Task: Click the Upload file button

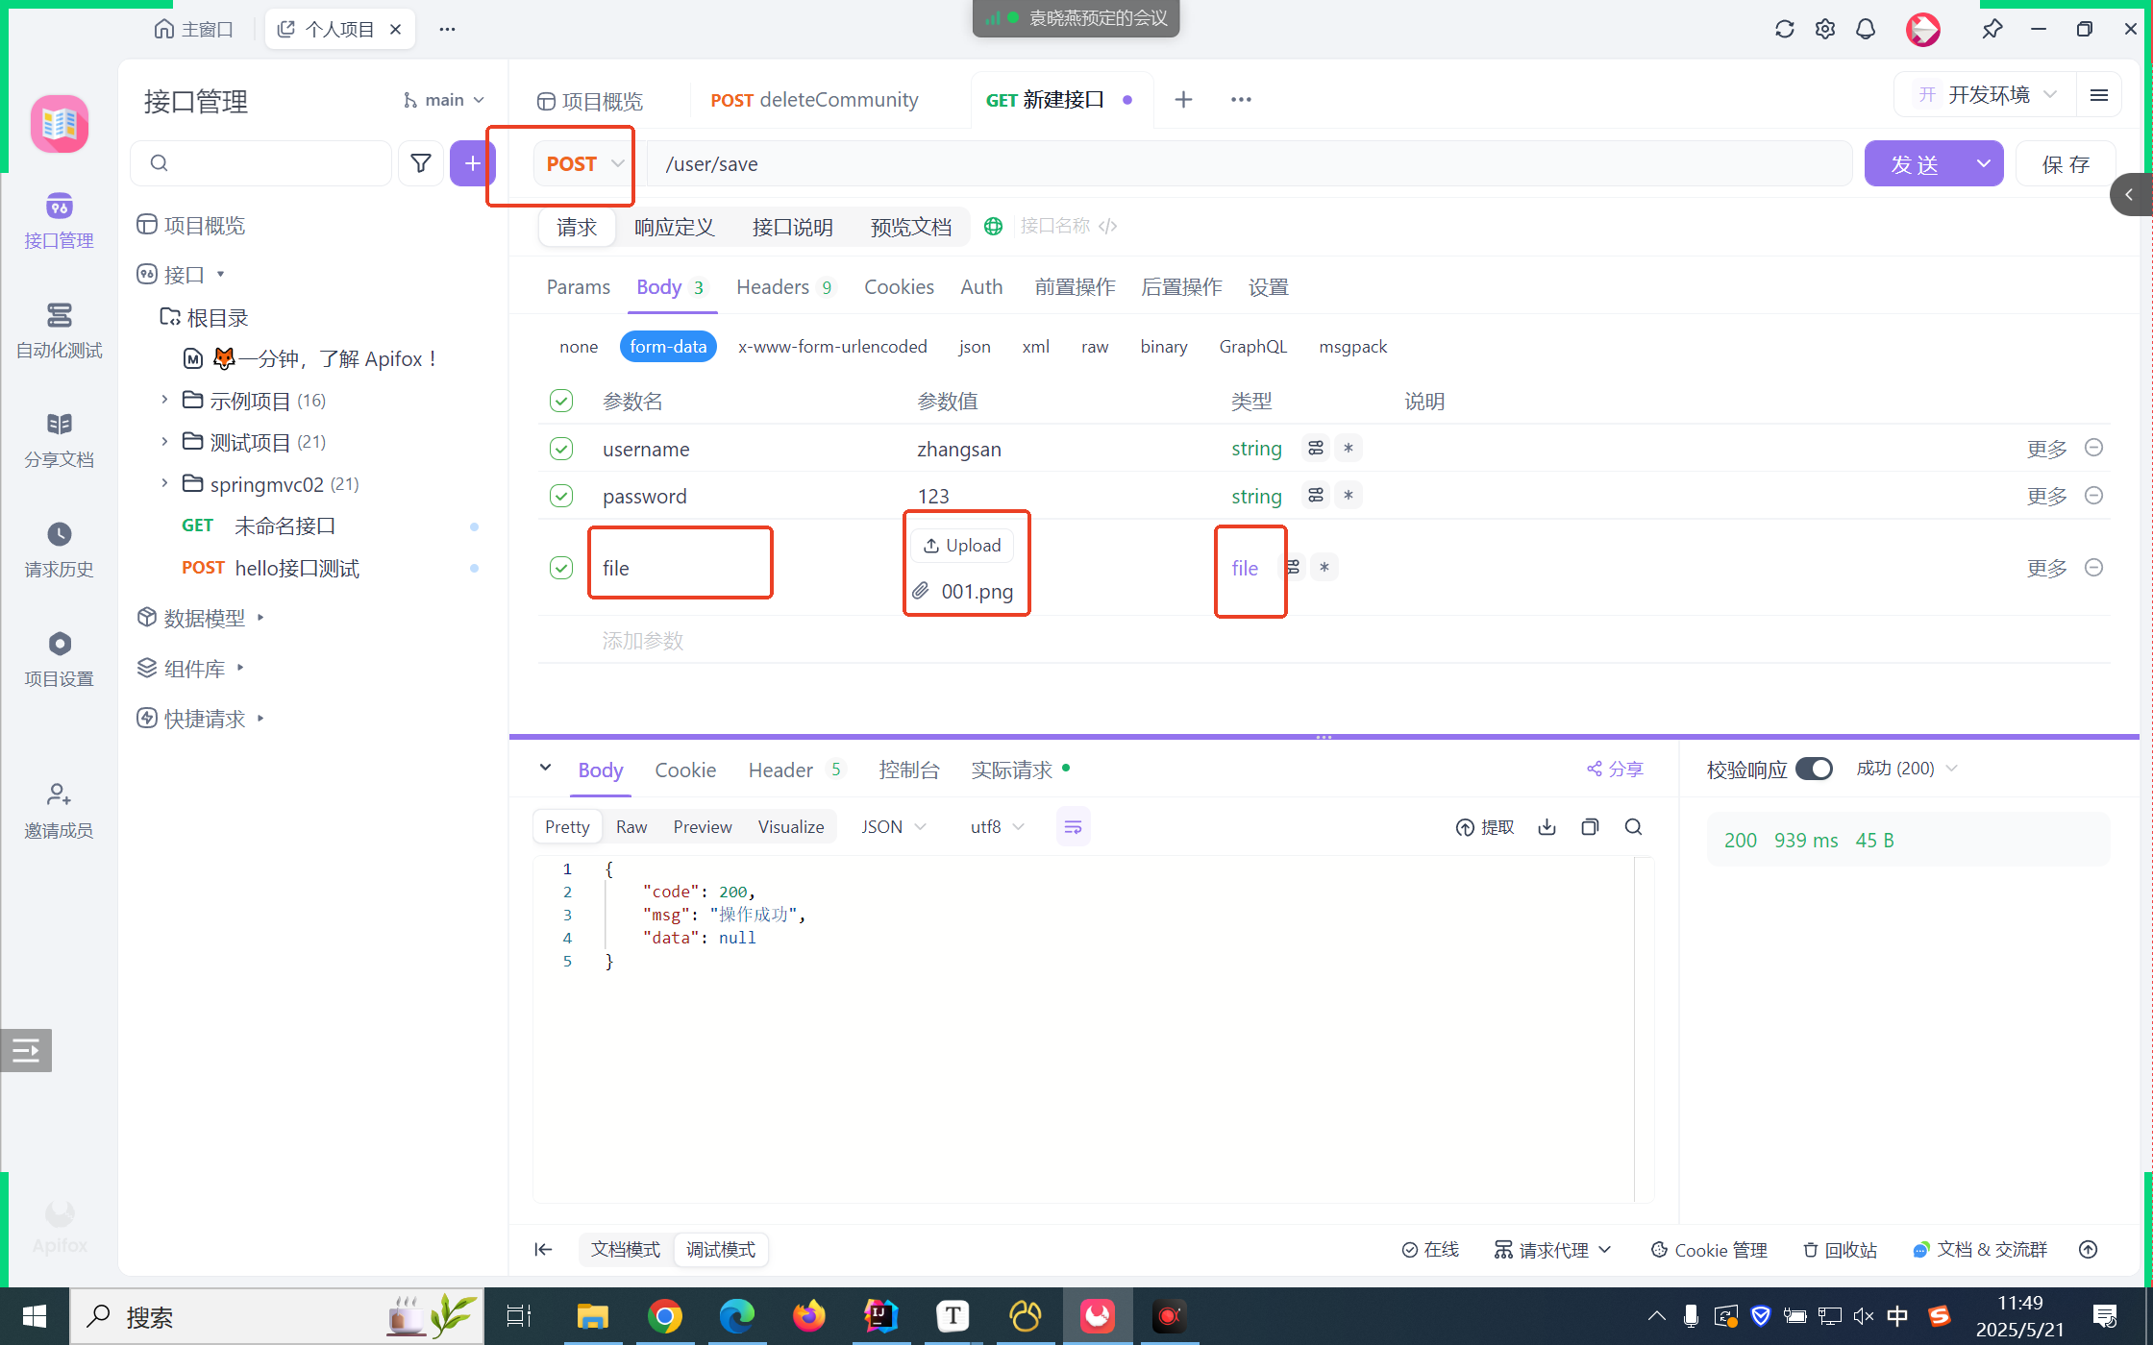Action: pyautogui.click(x=962, y=546)
